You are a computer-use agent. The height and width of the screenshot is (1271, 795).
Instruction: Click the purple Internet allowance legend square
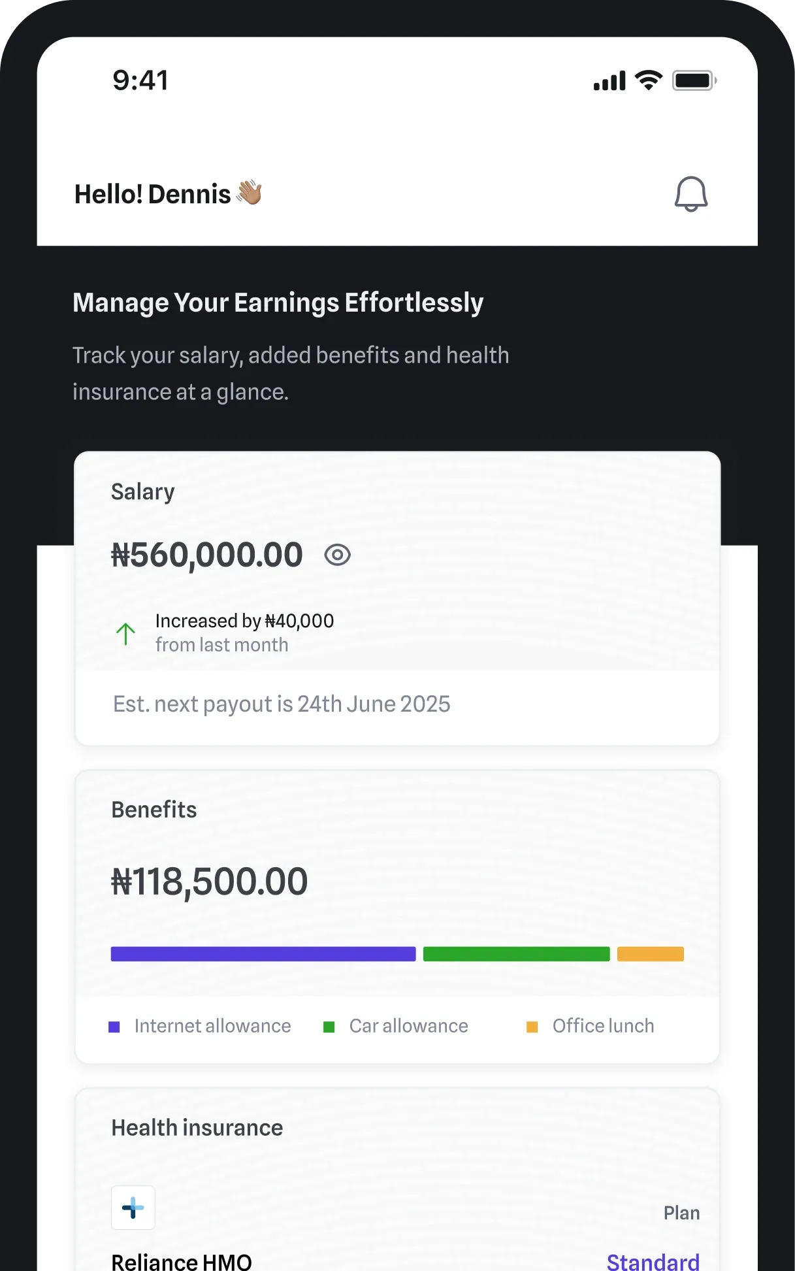coord(114,1027)
